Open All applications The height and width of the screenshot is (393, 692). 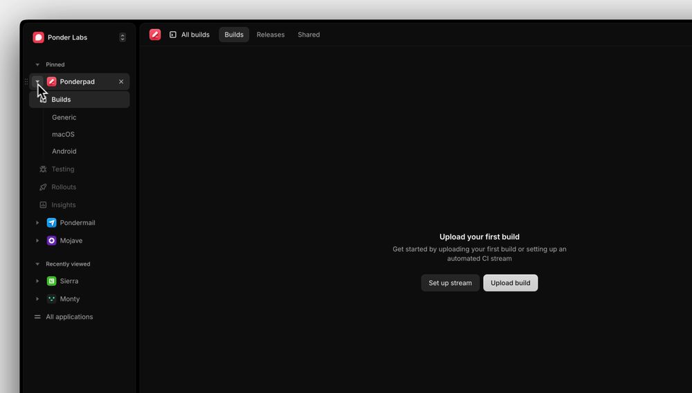click(x=69, y=317)
